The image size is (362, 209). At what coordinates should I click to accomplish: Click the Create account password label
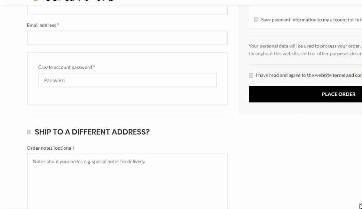(x=65, y=67)
